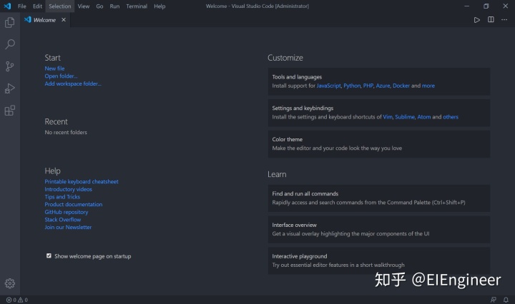
Task: Open Stack Overflow link
Action: 63,220
